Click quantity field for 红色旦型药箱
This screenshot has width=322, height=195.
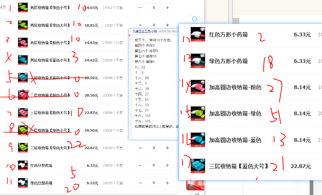tap(154, 165)
